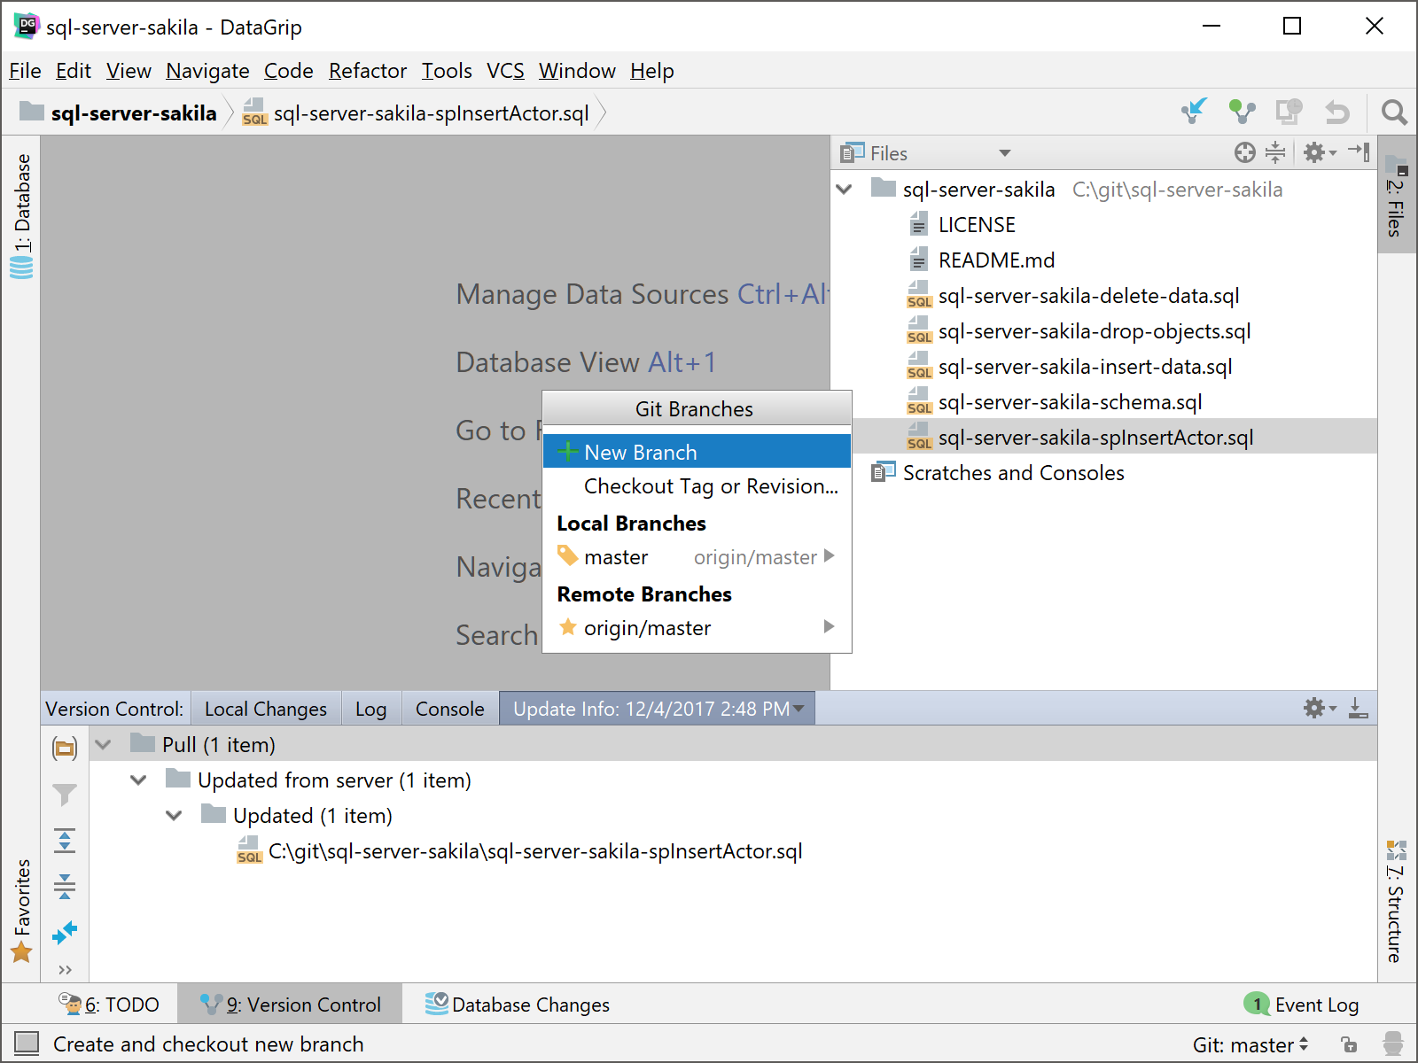Viewport: 1418px width, 1063px height.
Task: Open Search Everywhere magnifier icon
Action: coord(1394,113)
